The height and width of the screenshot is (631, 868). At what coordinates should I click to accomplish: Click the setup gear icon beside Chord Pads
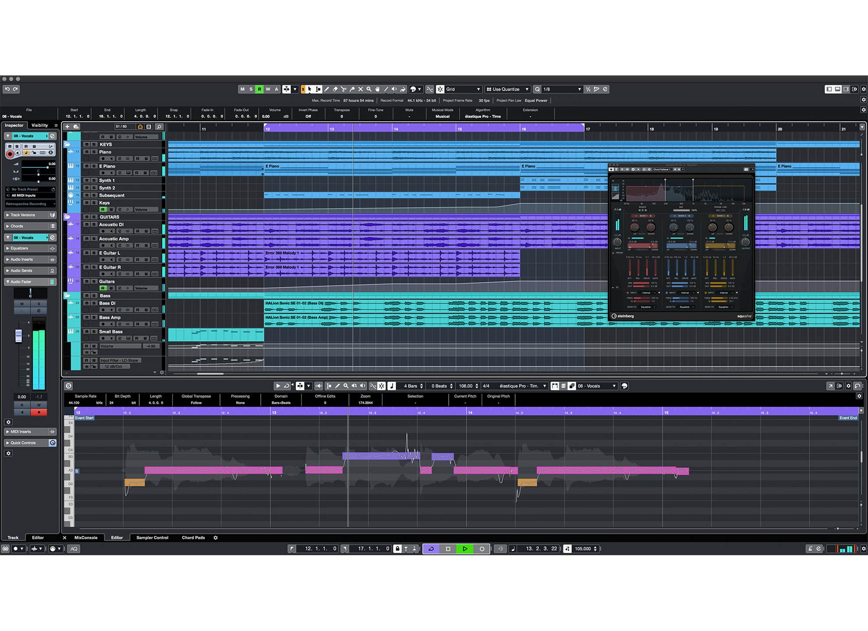[216, 538]
